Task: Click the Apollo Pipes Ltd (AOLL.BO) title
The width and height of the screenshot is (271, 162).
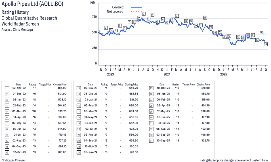Action: coord(32,4)
